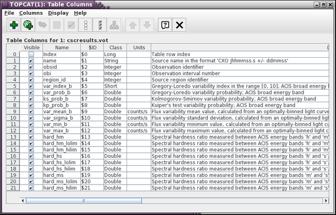Click the $19 ID cell

pyautogui.click(x=92, y=175)
